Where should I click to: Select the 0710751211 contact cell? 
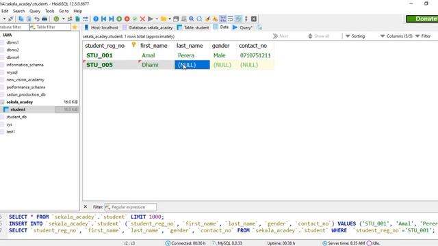(255, 55)
